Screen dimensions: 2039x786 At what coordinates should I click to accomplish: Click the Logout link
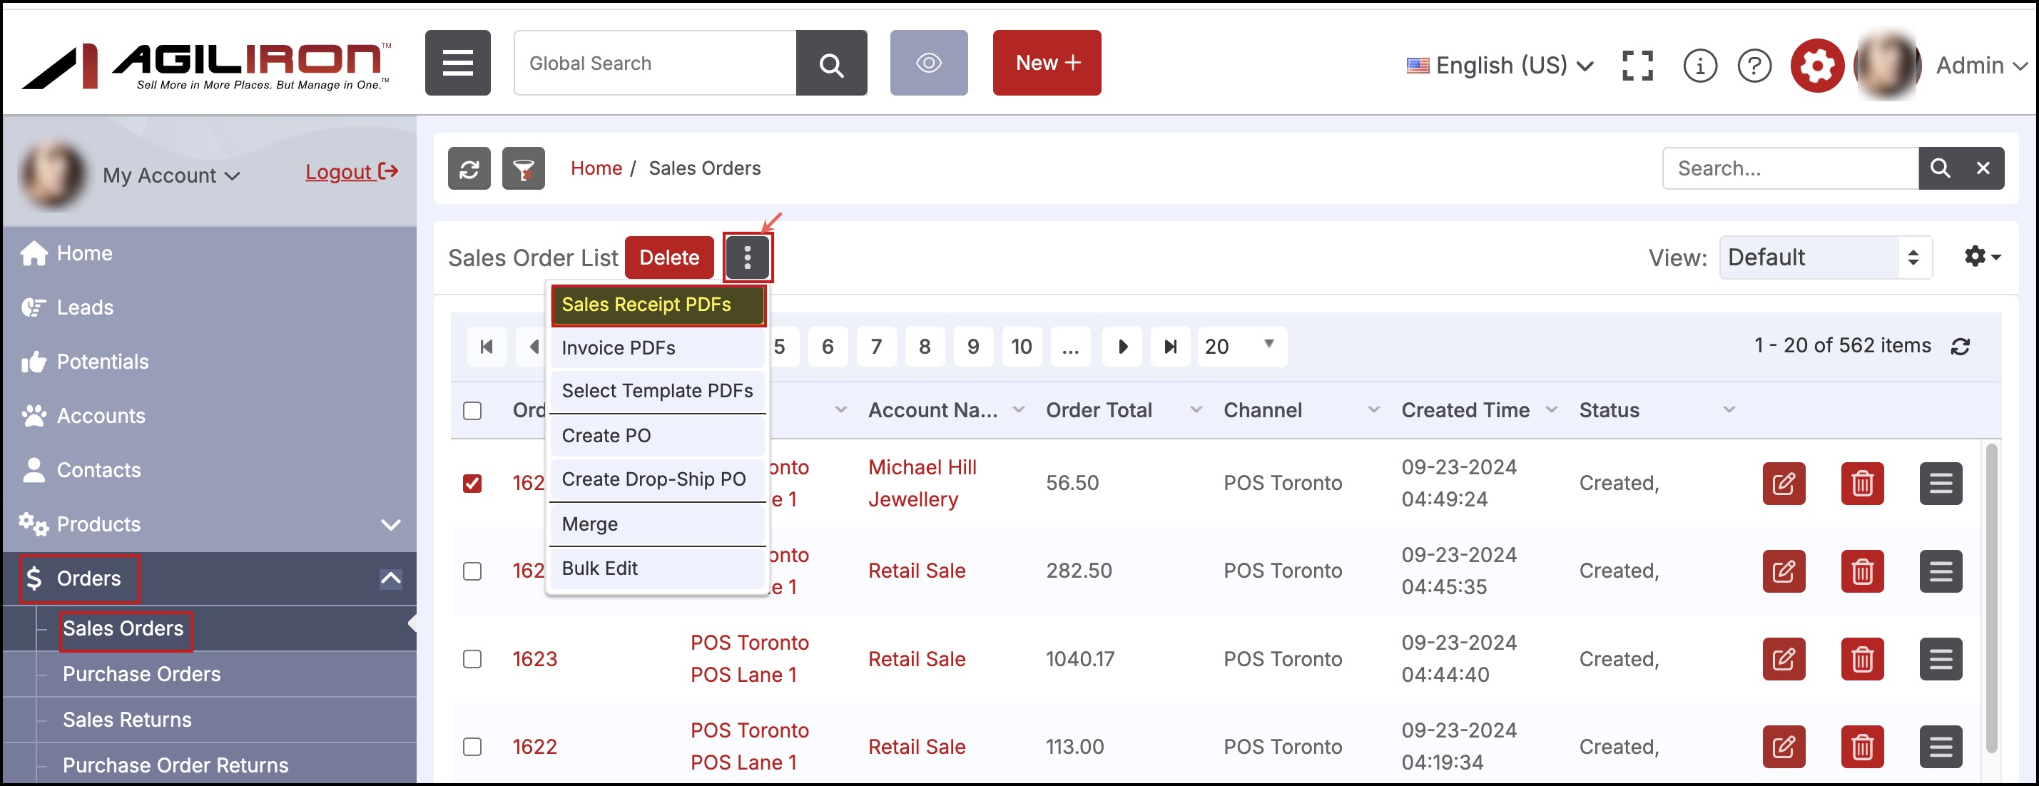pos(352,172)
